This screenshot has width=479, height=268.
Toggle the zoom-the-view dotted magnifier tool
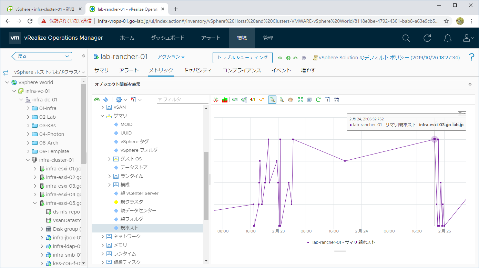point(281,100)
